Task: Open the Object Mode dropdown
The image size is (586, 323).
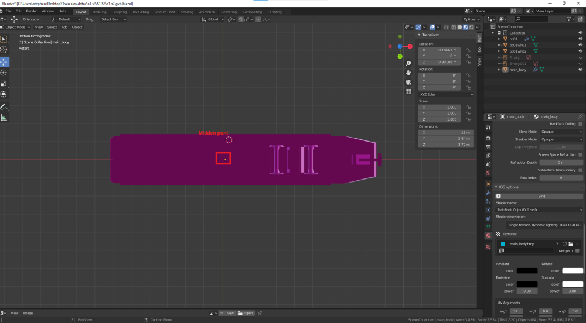Action: click(x=16, y=27)
